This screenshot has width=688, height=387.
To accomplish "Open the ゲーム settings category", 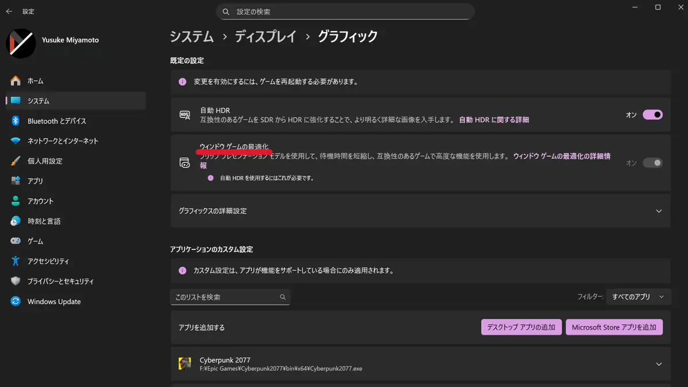I will click(35, 241).
